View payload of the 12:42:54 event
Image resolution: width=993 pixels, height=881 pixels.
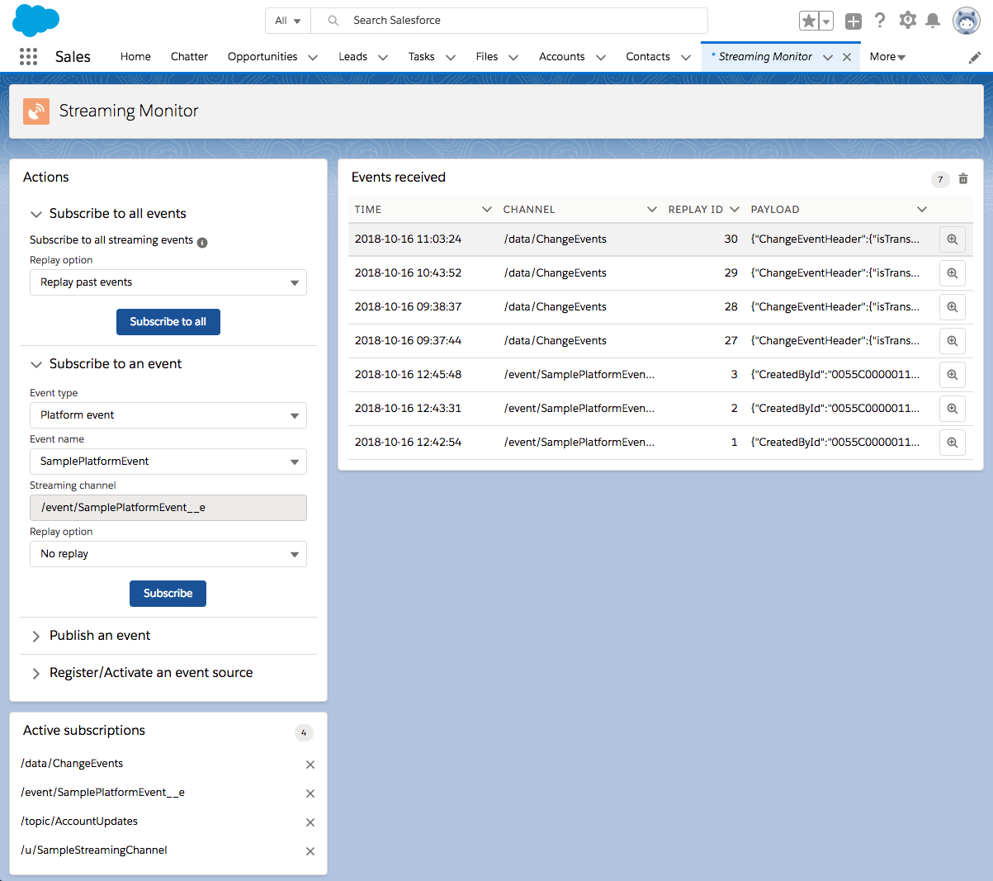click(953, 443)
